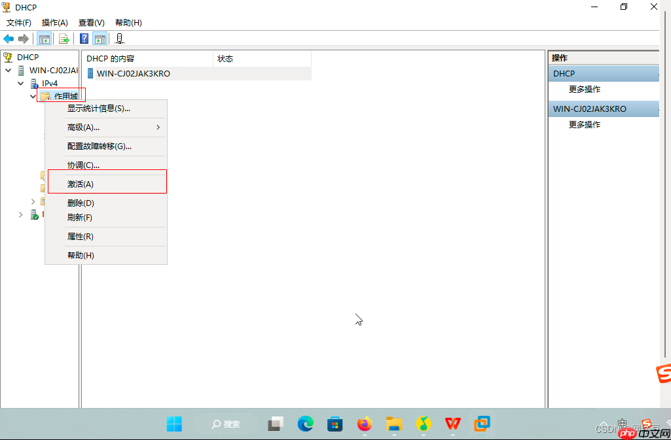Launch WPS Office from the taskbar
The height and width of the screenshot is (440, 671).
tap(452, 424)
